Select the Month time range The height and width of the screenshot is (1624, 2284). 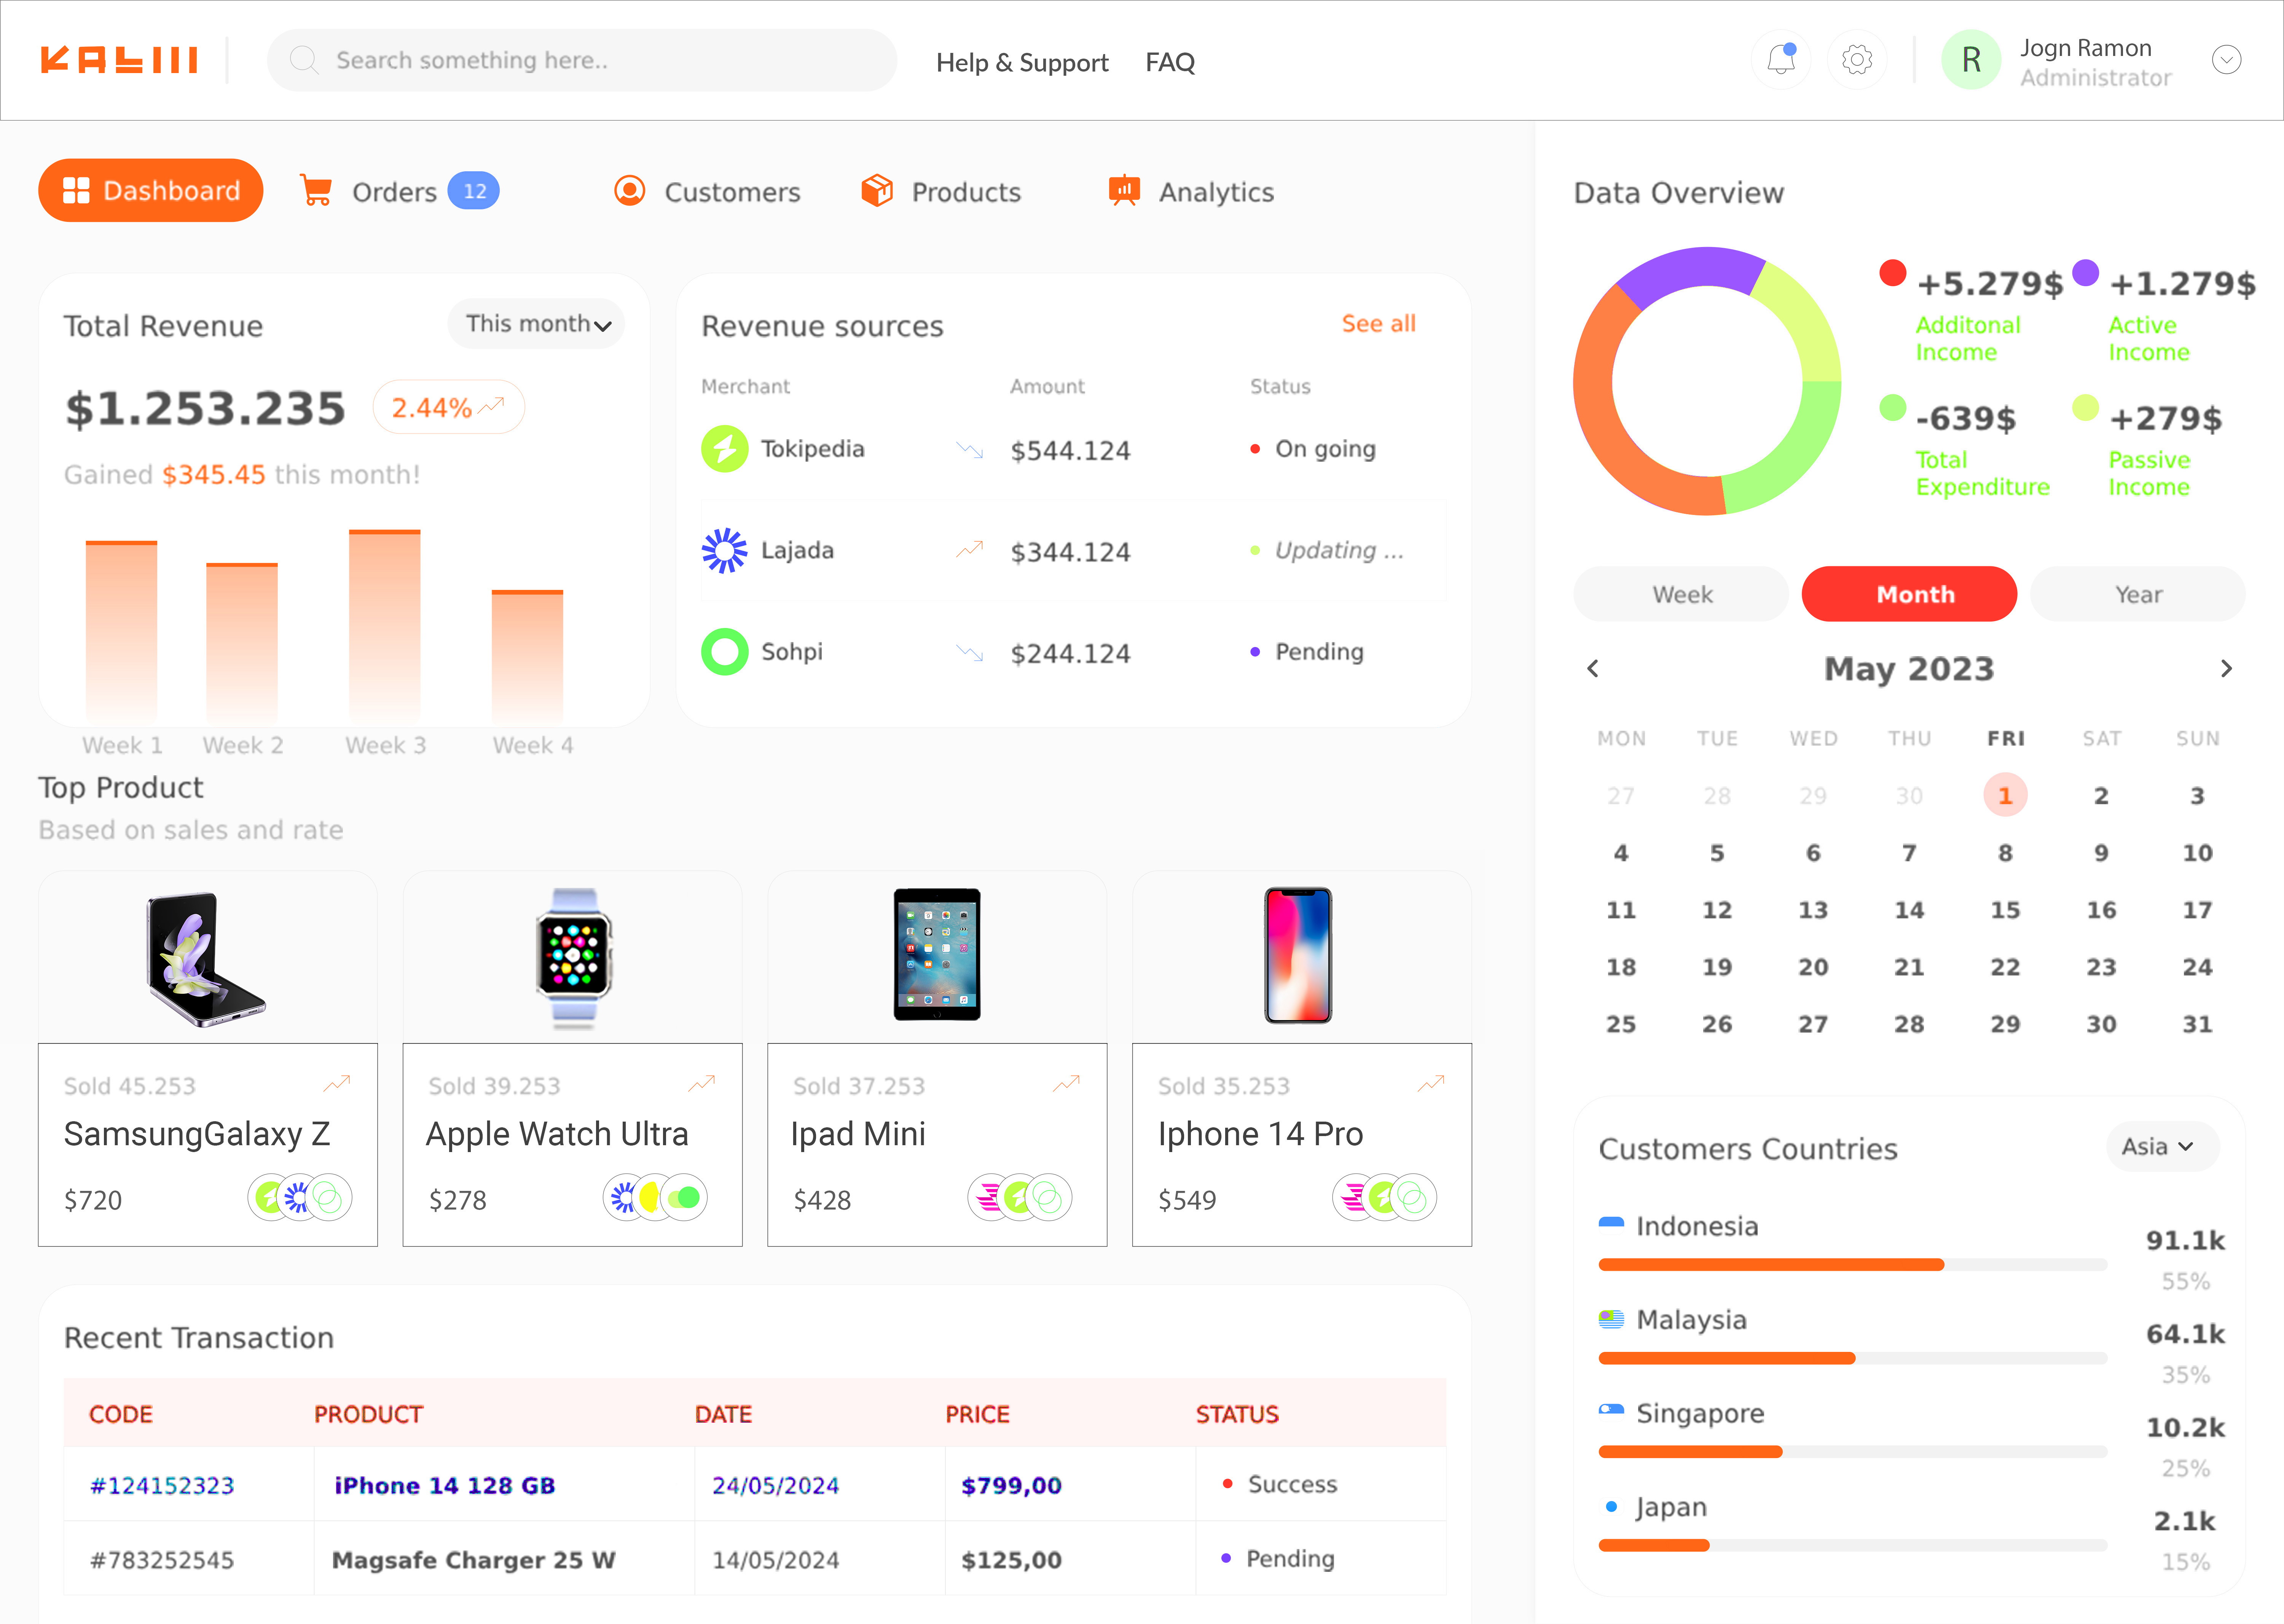1909,594
